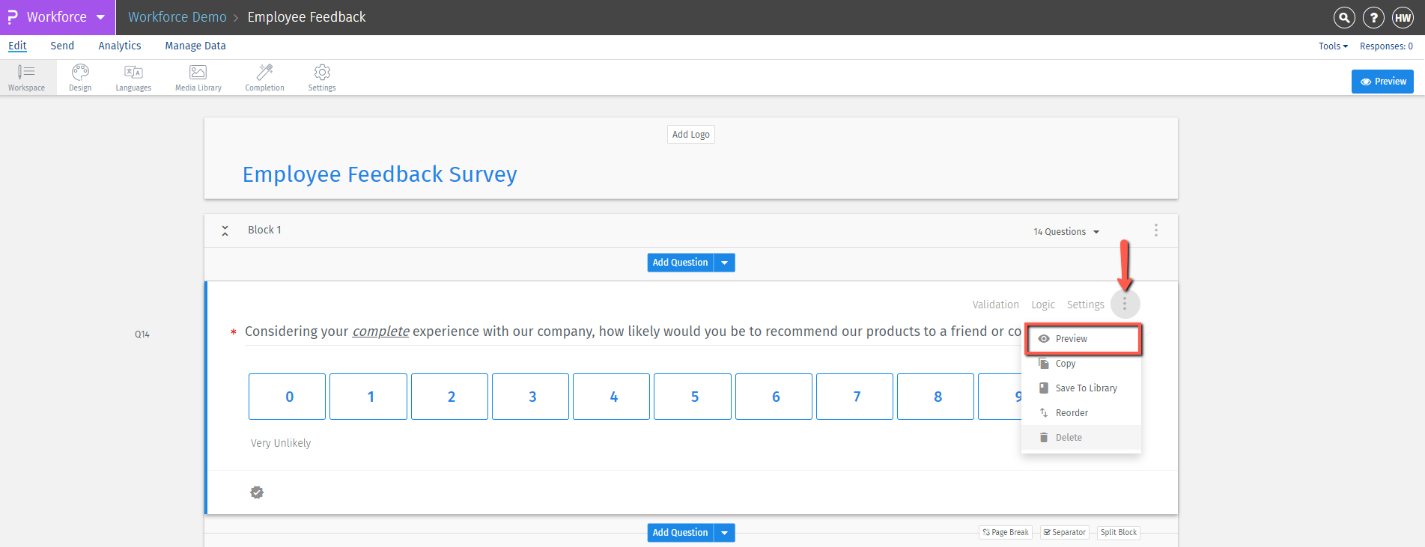The width and height of the screenshot is (1425, 547).
Task: Open Block 1 three-dot options menu
Action: point(1155,230)
